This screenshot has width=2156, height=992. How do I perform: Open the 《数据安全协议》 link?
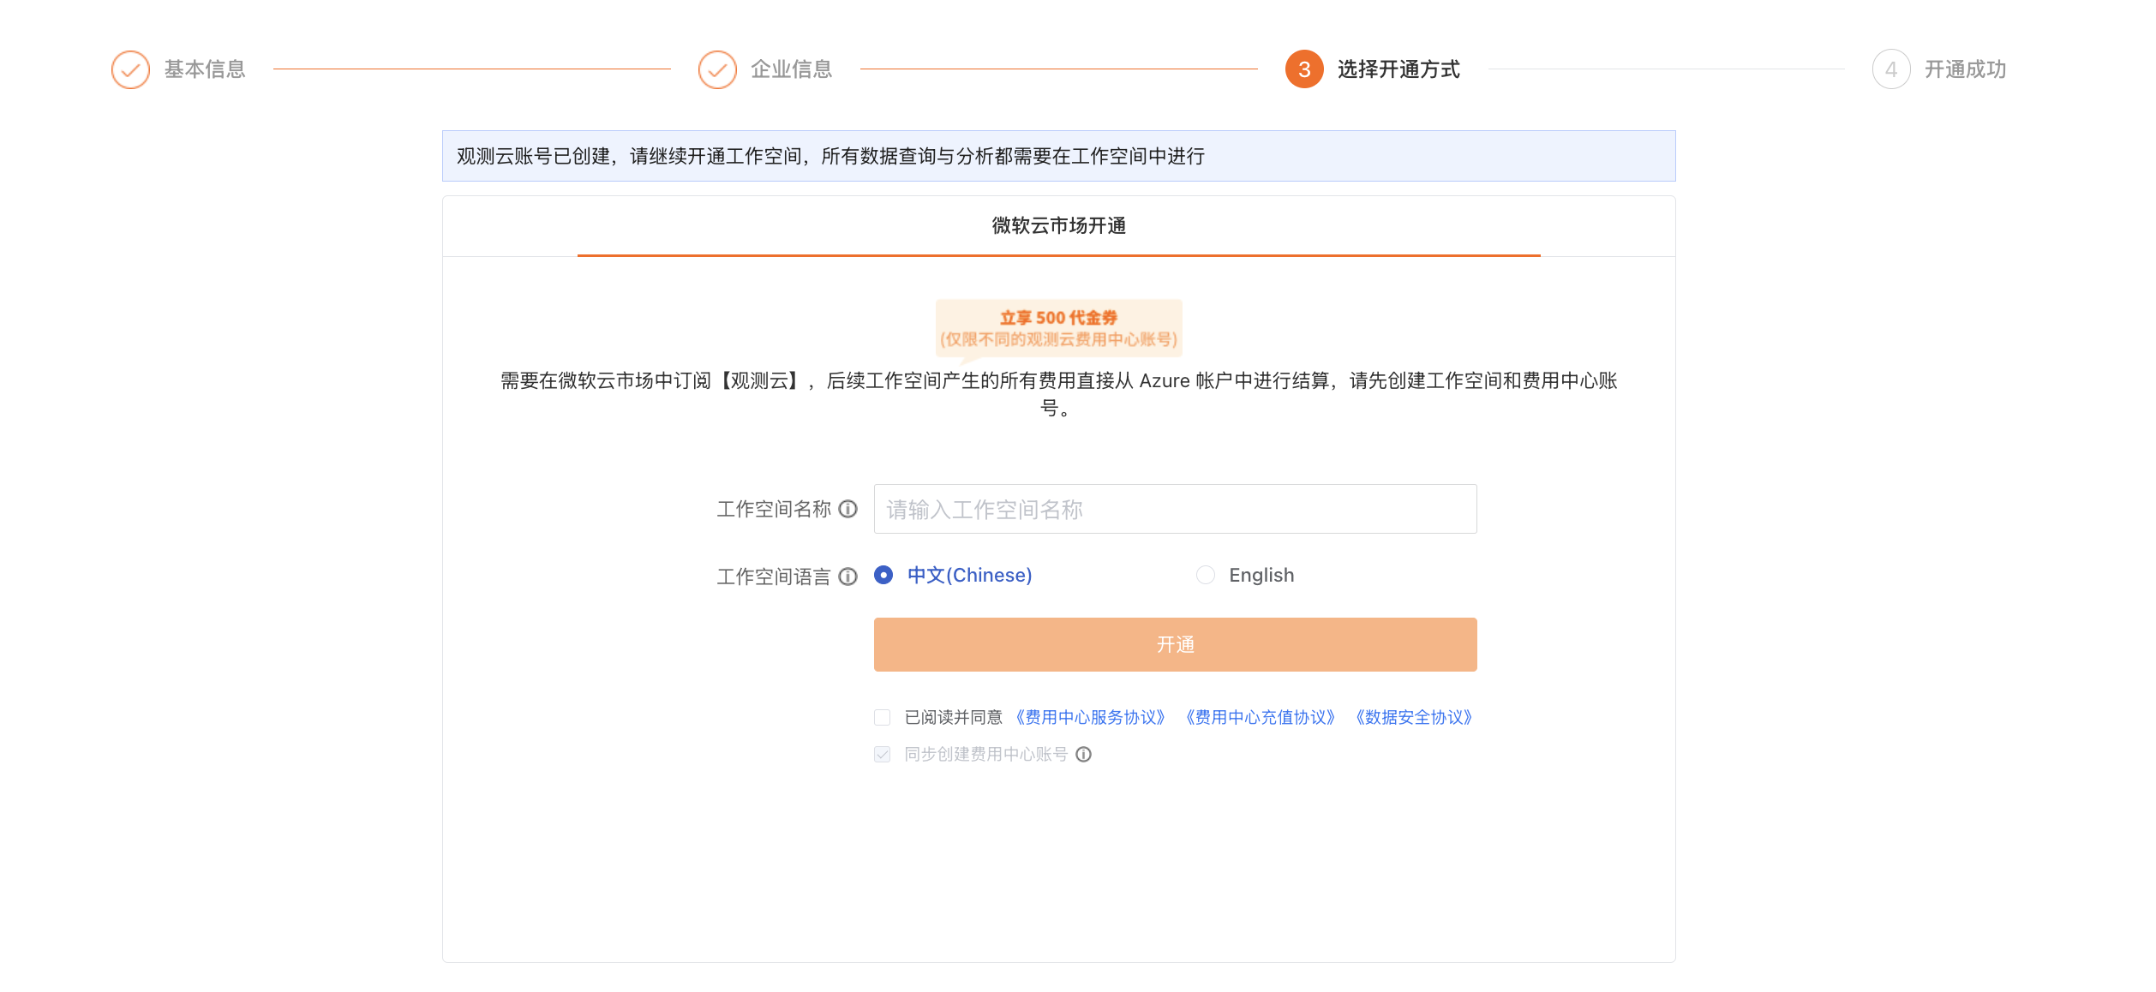click(x=1414, y=717)
